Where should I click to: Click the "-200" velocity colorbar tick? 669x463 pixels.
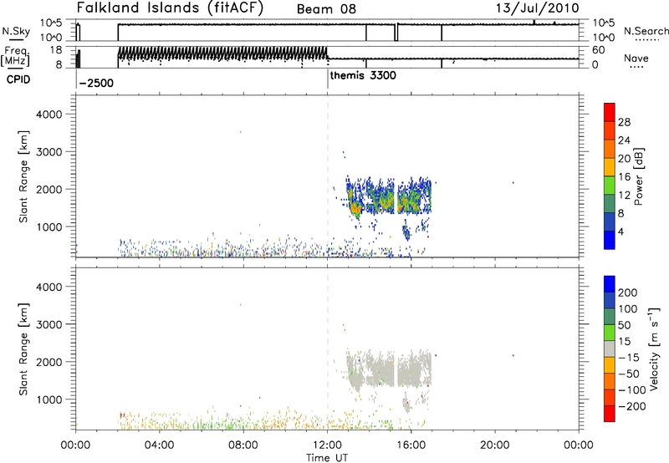[631, 406]
